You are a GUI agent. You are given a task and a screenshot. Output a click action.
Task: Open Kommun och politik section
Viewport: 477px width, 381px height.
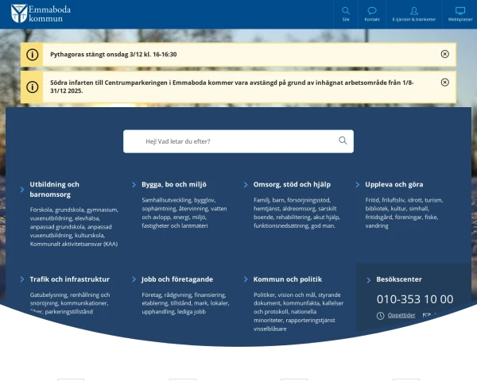[x=288, y=279]
